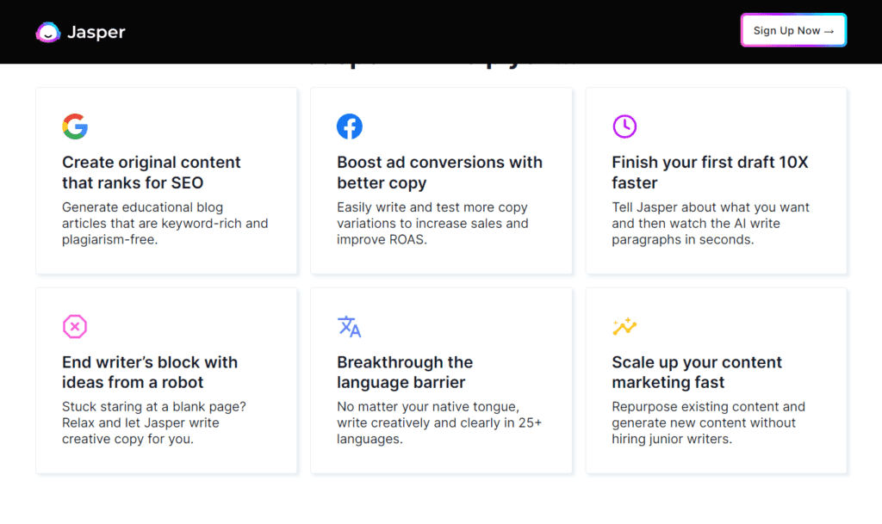Click the Jasper logo icon

click(48, 32)
